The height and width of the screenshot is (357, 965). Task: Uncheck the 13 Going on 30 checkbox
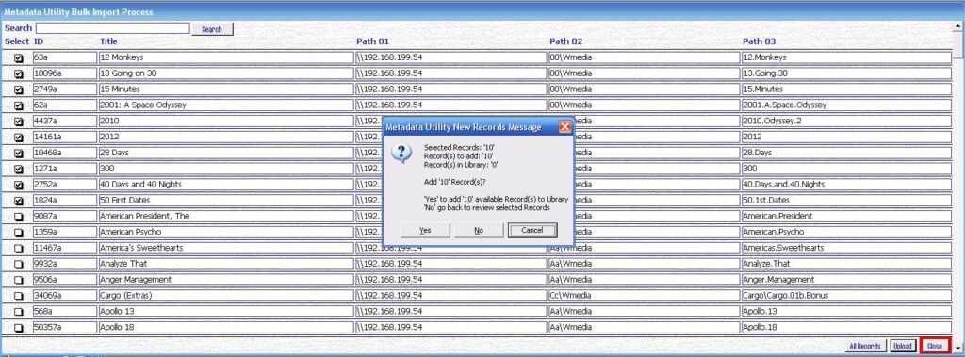tap(19, 73)
